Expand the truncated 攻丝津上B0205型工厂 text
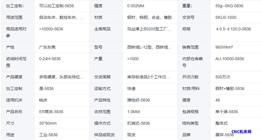 pos(149,29)
